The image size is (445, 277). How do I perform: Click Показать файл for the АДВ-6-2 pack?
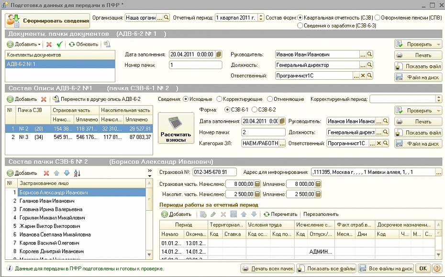418,66
